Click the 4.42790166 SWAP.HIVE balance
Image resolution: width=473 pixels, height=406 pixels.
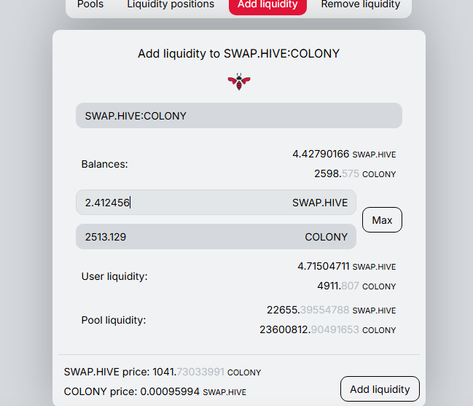344,154
